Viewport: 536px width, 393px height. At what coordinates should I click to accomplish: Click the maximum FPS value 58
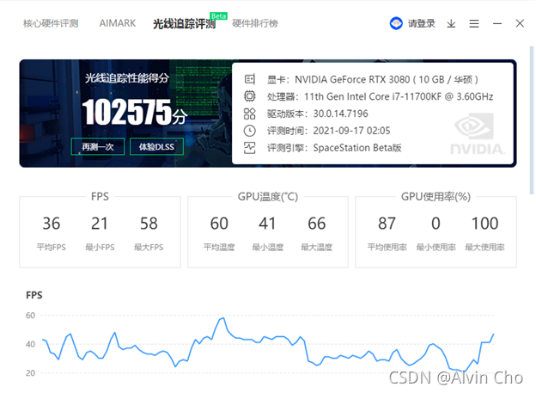149,224
